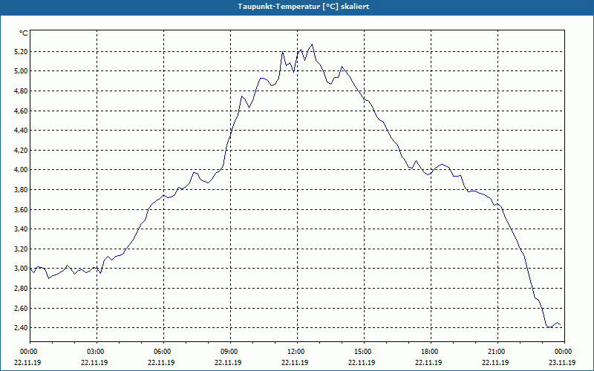Click the 21:00 time label

click(497, 352)
